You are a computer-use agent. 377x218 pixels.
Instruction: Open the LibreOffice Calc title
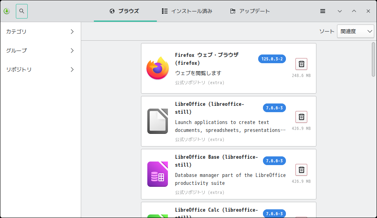[x=216, y=212]
